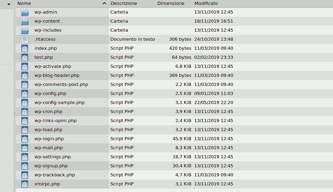Select the wp-config-sample.php file name
This screenshot has width=333, height=192.
click(60, 102)
